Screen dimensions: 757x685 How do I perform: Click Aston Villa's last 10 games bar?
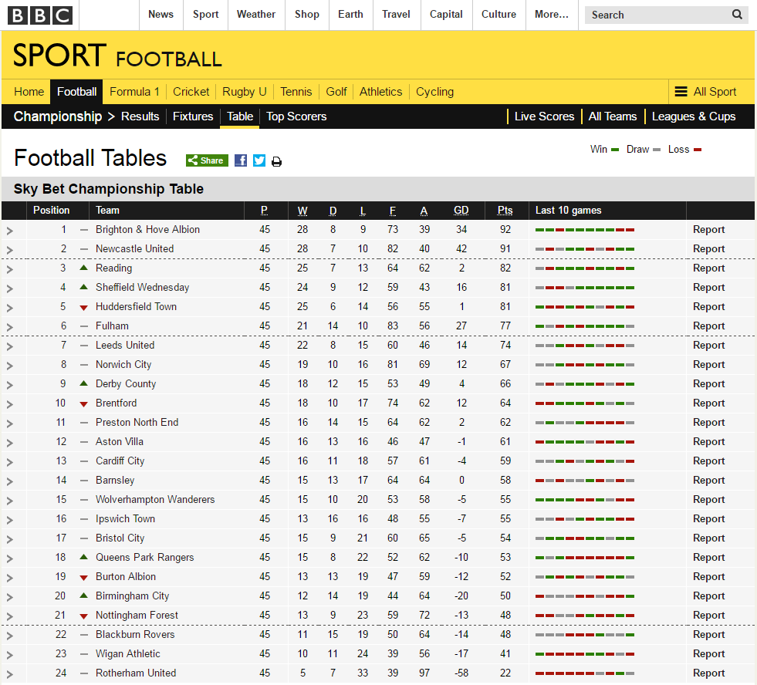[585, 442]
